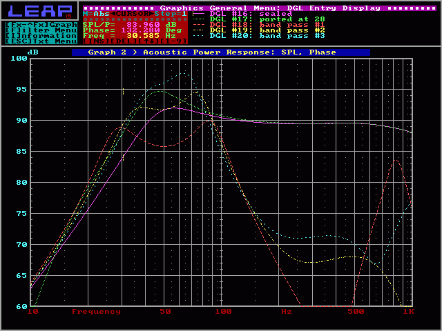Click the red dashed line sample for DGL #18

pos(198,25)
